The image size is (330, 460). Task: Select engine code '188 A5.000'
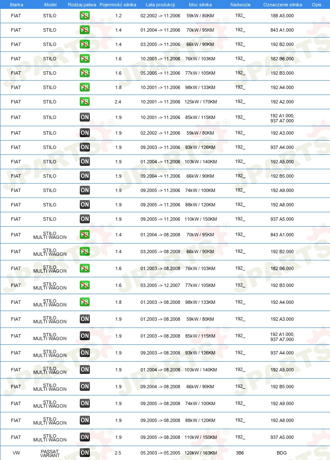click(282, 16)
